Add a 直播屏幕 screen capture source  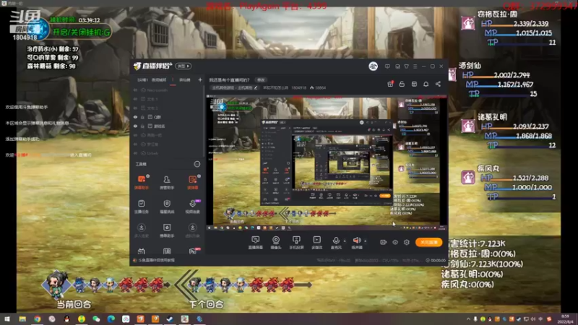[255, 243]
